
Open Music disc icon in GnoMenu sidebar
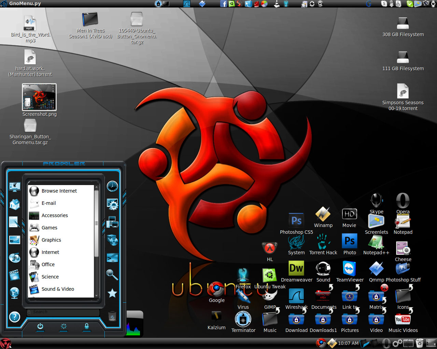(15, 257)
